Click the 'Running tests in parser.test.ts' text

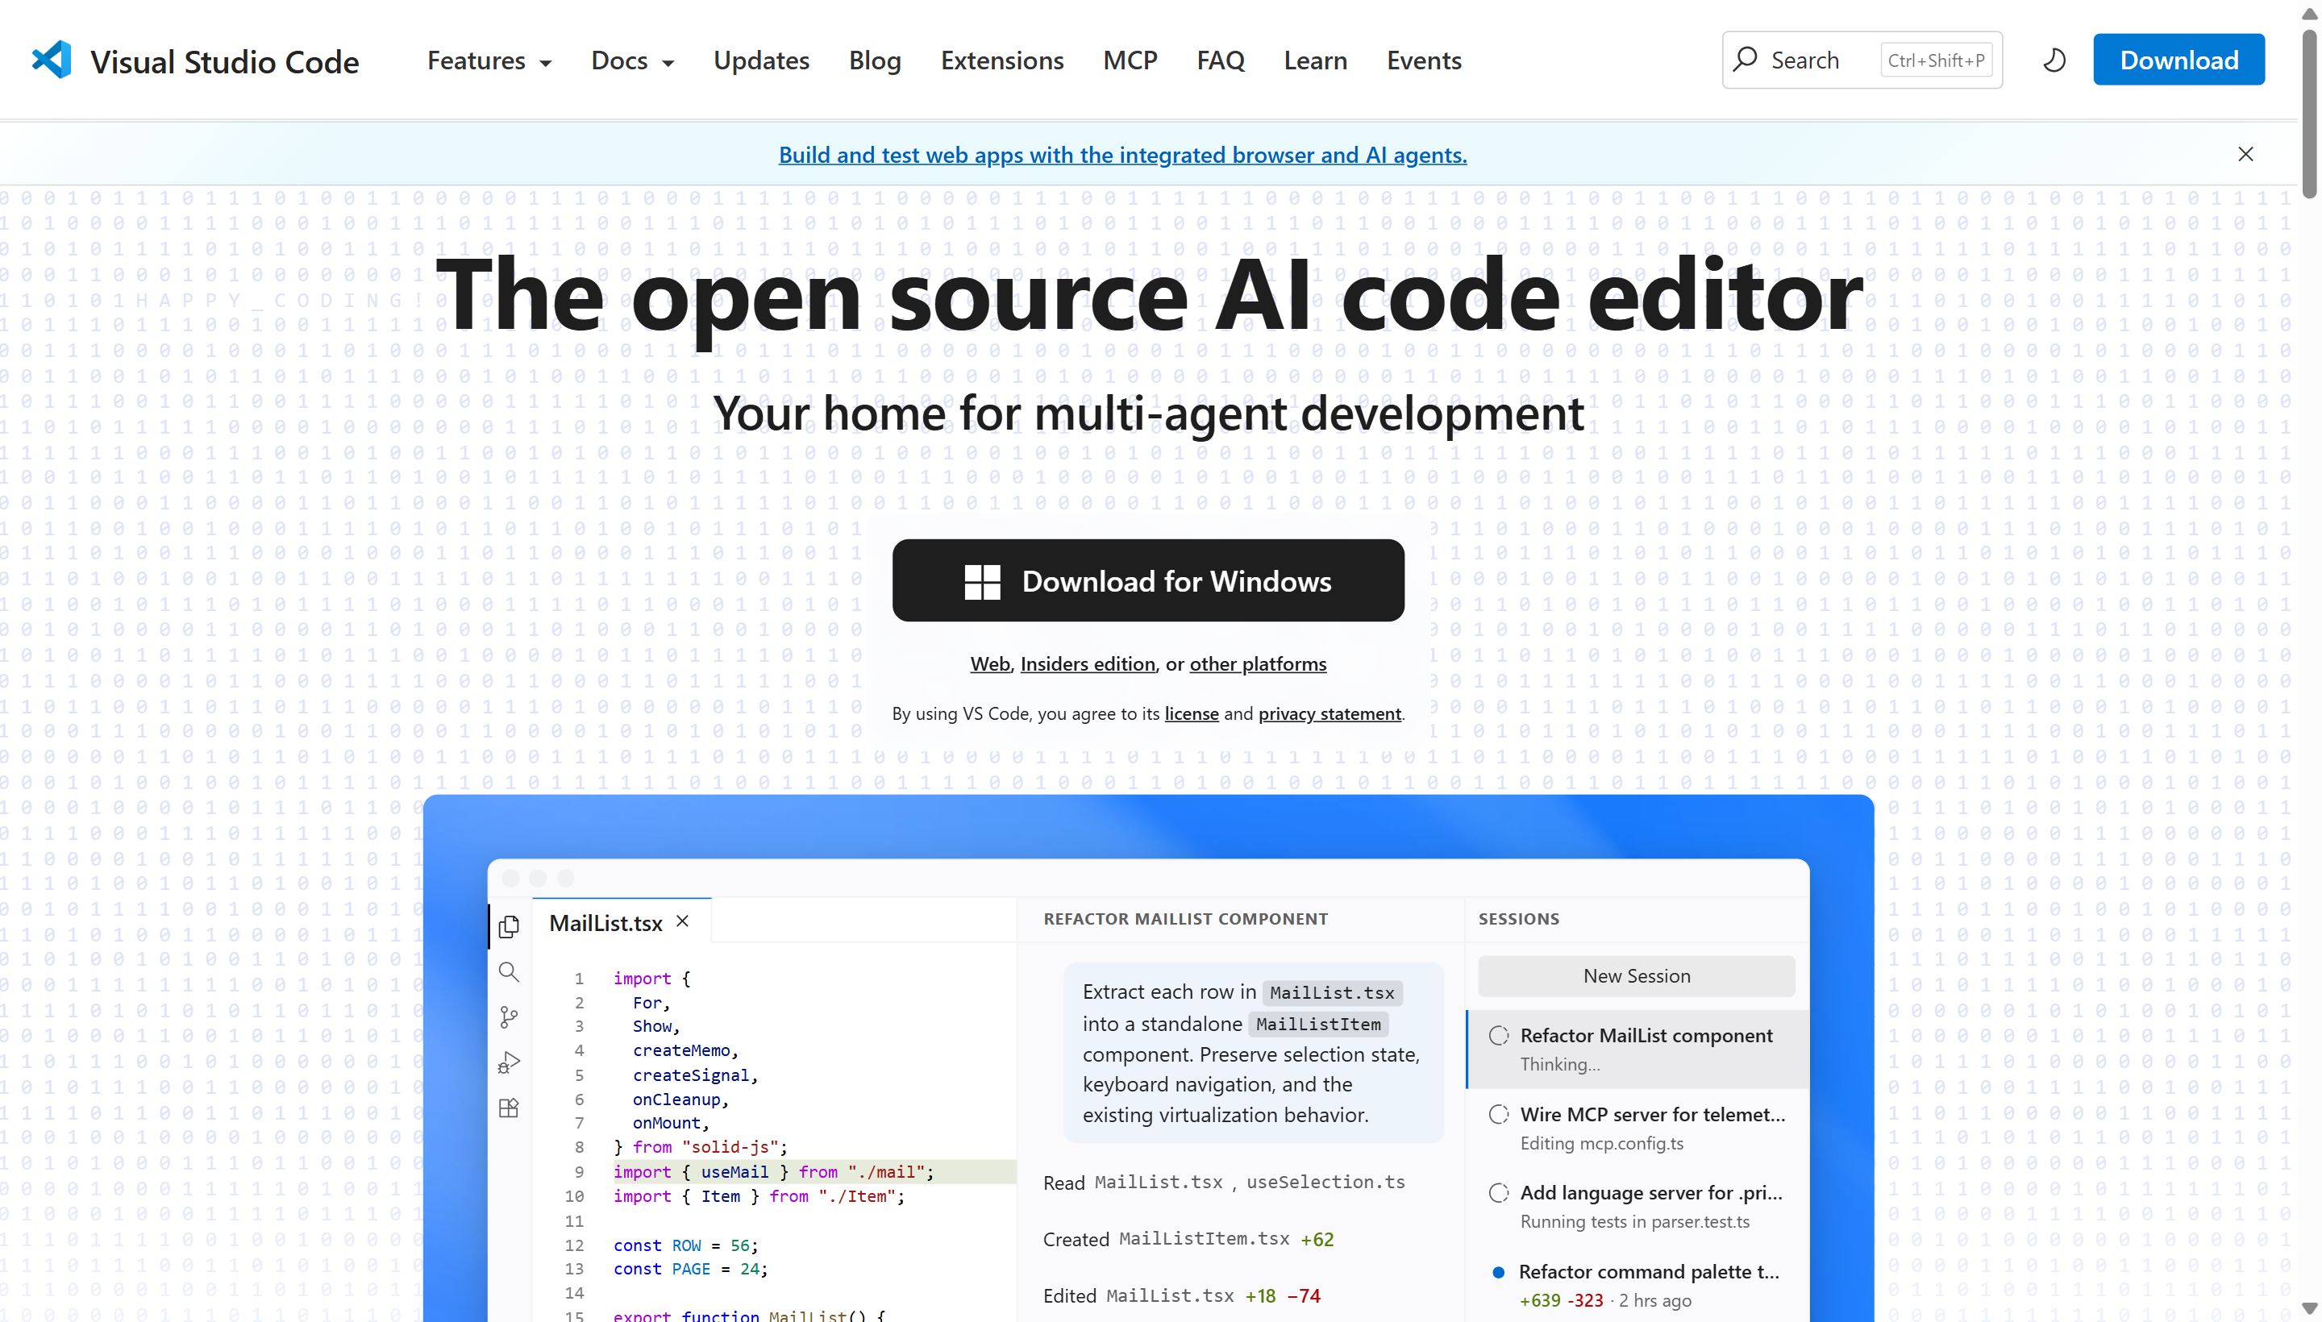pyautogui.click(x=1634, y=1222)
